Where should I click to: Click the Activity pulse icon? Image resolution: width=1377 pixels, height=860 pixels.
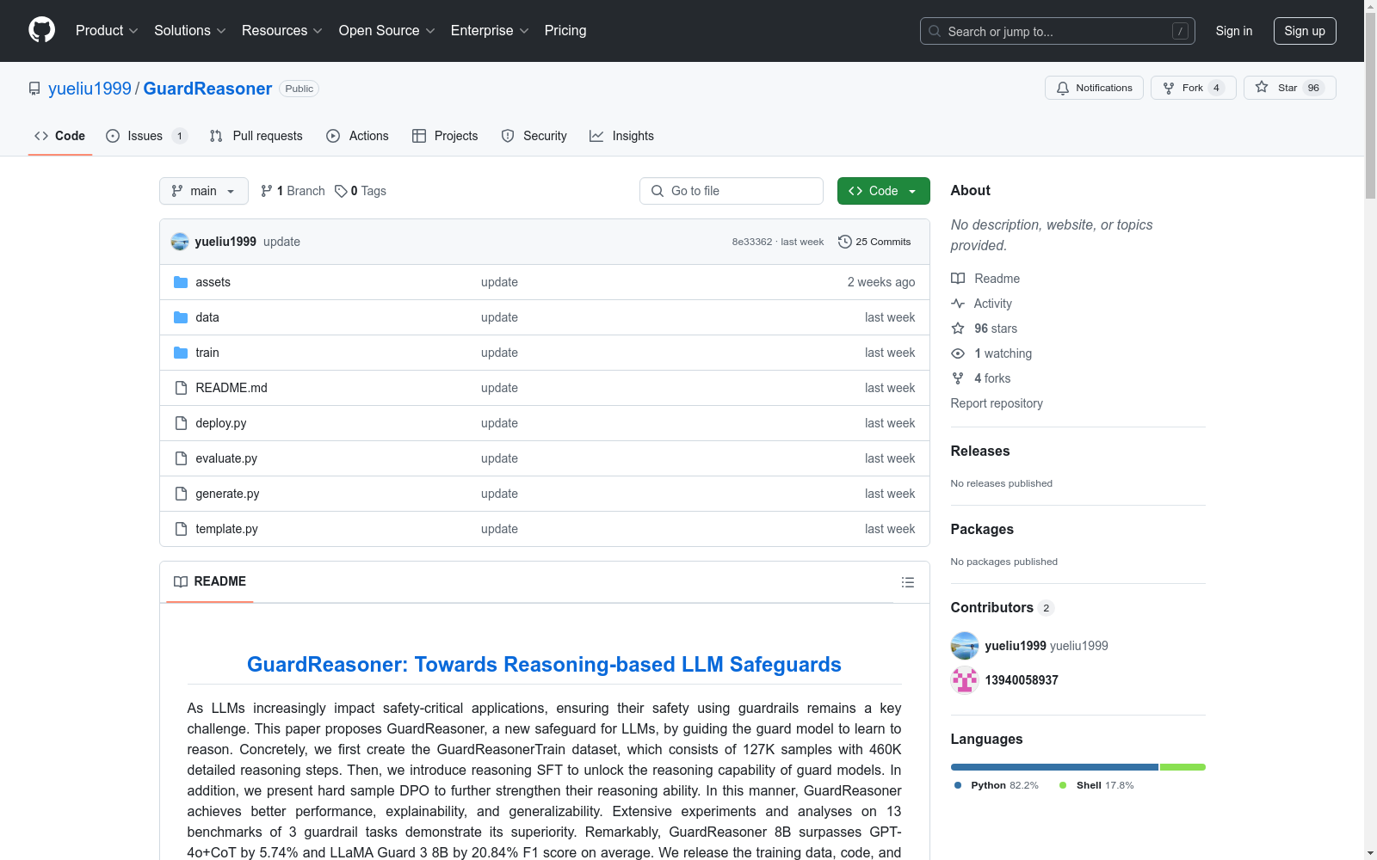tap(958, 304)
